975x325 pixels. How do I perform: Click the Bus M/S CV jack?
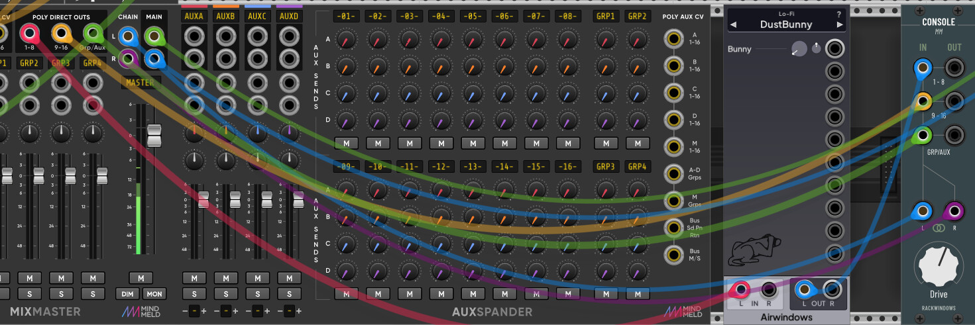(x=674, y=255)
